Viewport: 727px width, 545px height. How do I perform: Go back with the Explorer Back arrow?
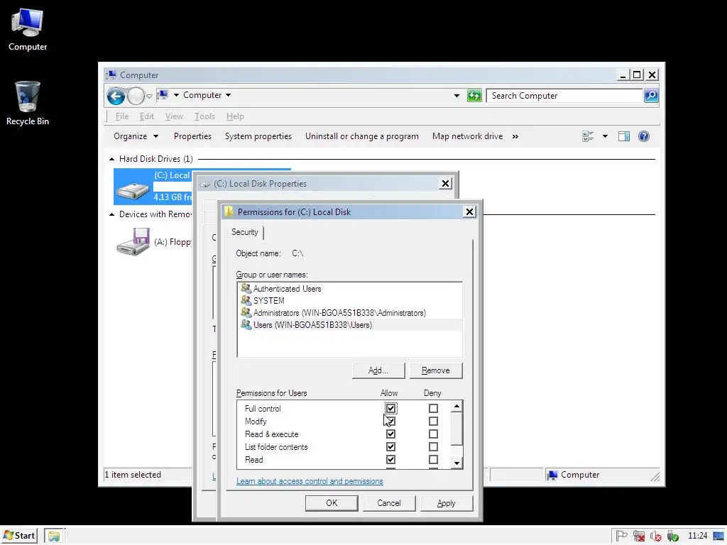tap(116, 96)
